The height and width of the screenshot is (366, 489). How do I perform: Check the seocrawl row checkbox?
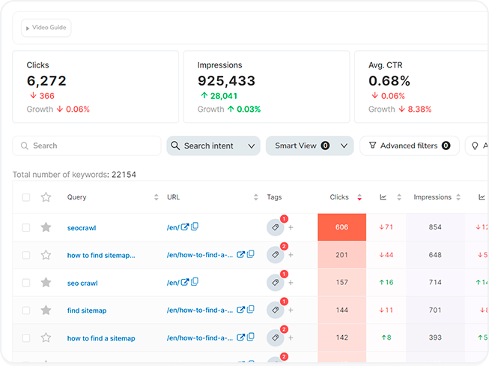click(26, 227)
